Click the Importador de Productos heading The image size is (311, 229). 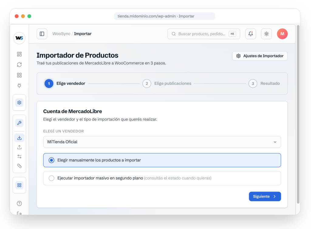click(x=77, y=55)
